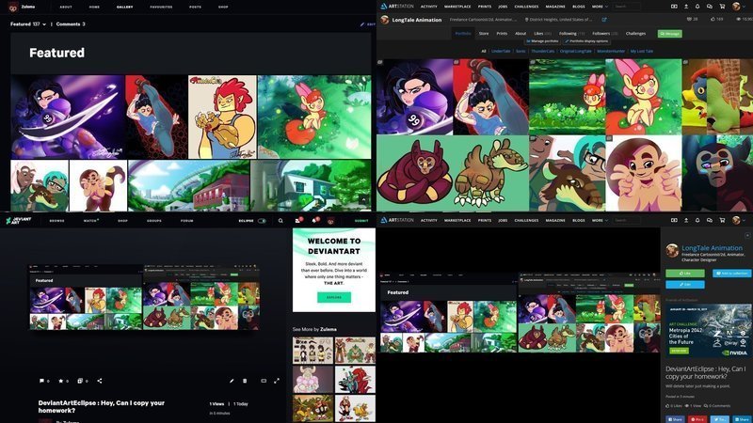Open comments via the speech bubble icon
Viewport: 753px width, 423px height.
point(41,381)
